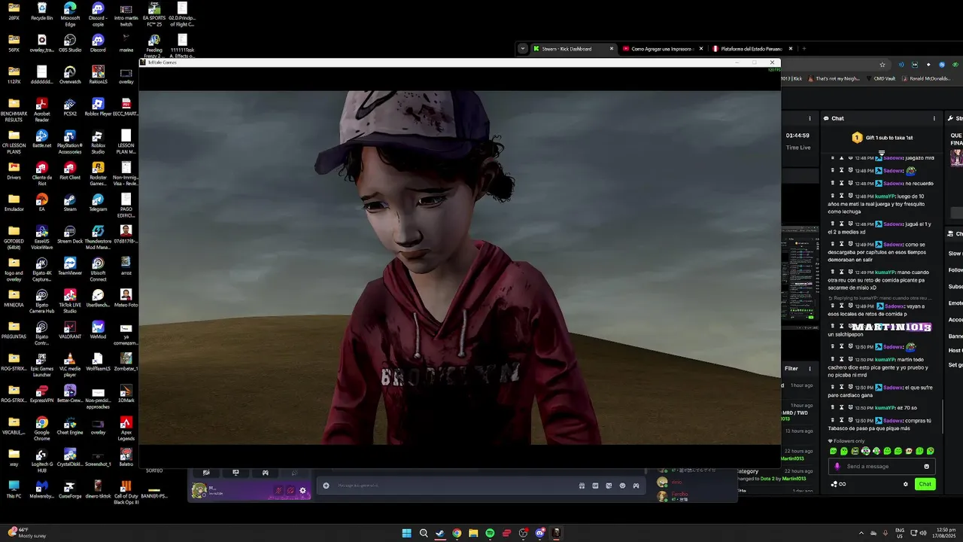Open VLC media player shortcut
This screenshot has height=542, width=963.
tap(70, 364)
